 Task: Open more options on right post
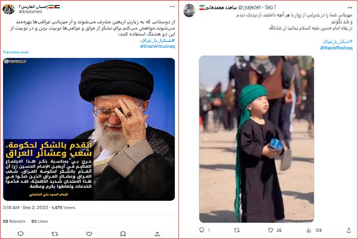[350, 8]
